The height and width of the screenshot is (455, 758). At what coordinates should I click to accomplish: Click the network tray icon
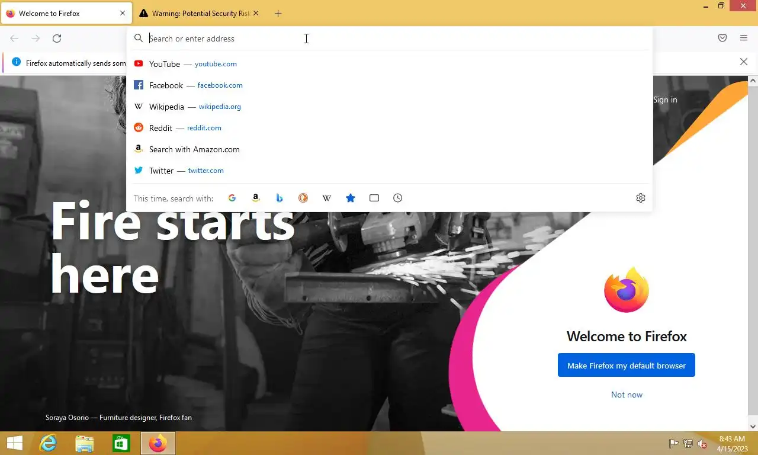(x=688, y=444)
